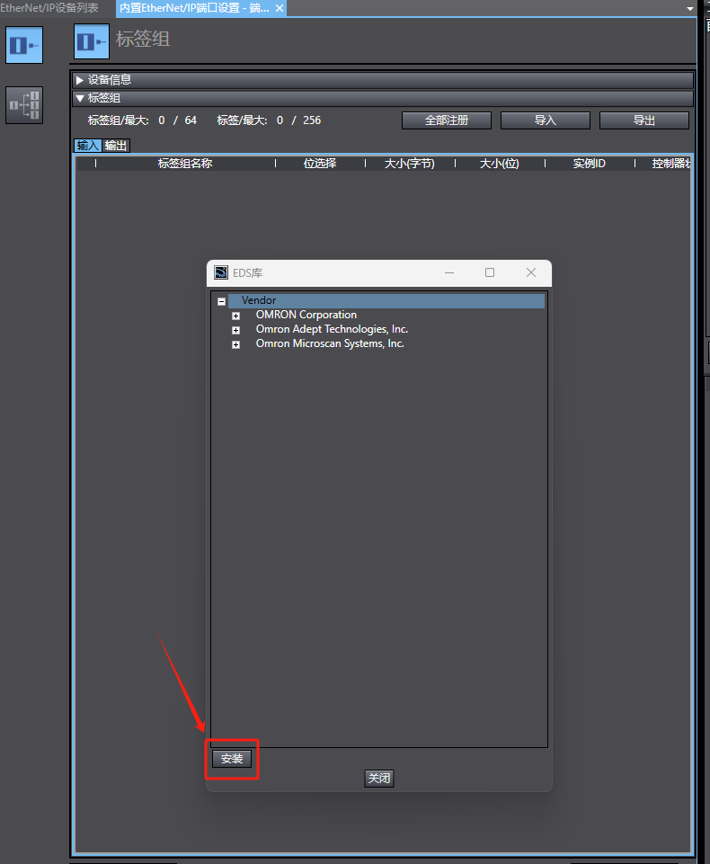Expand Omron Microscan Systems, Inc. node

235,344
